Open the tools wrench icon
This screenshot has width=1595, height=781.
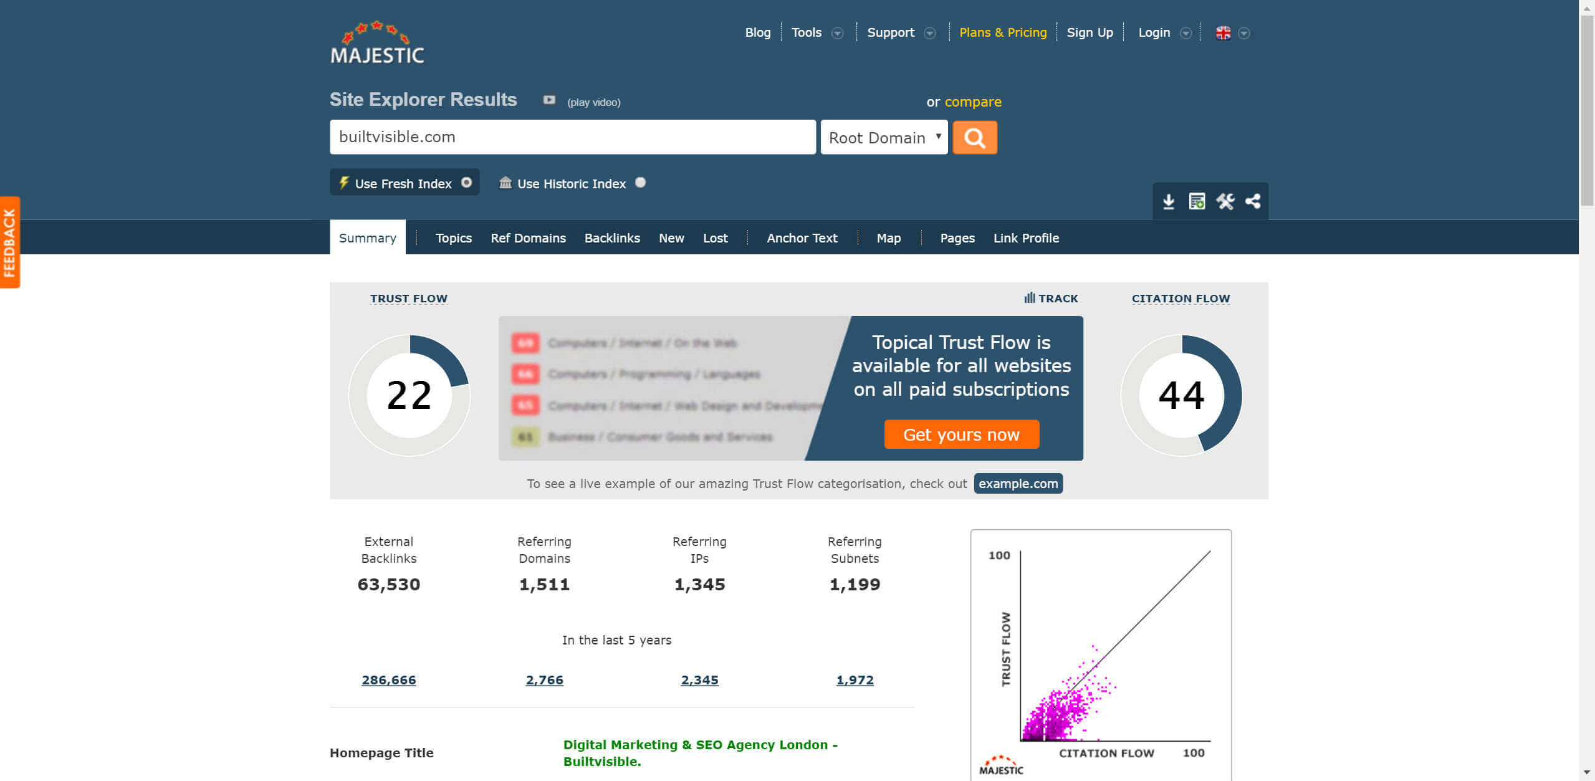tap(1225, 201)
